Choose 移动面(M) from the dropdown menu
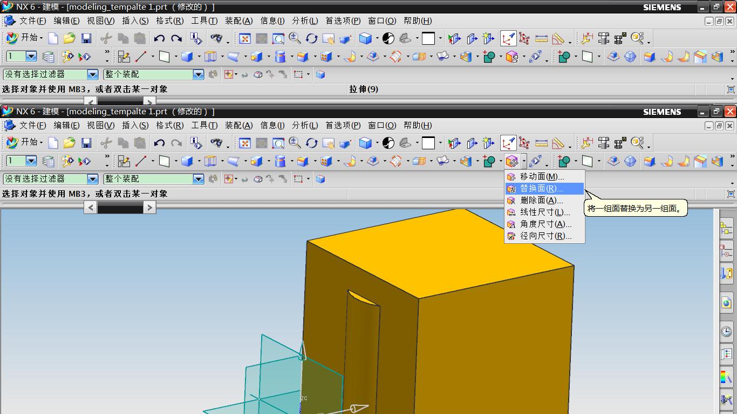Viewport: 737px width, 414px height. point(544,177)
